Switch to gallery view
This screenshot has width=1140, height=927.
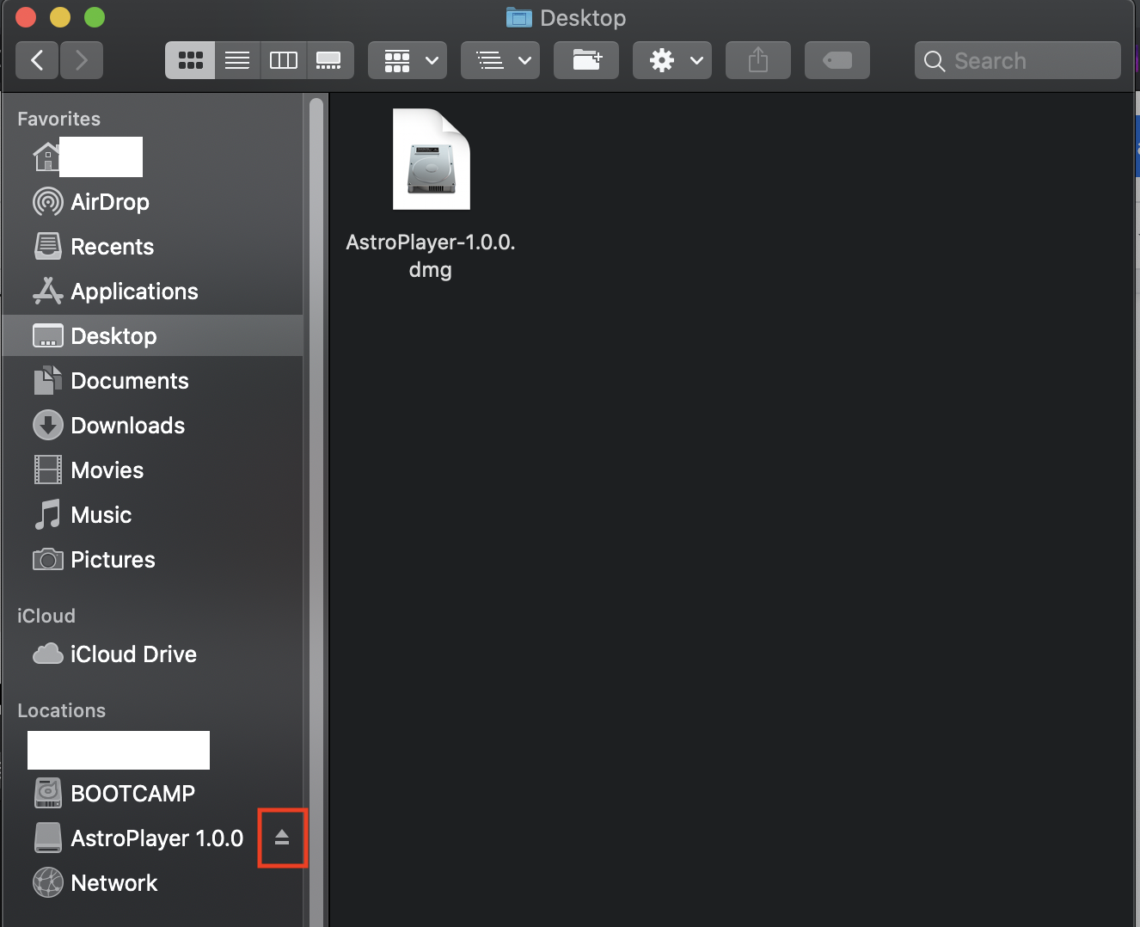(330, 60)
